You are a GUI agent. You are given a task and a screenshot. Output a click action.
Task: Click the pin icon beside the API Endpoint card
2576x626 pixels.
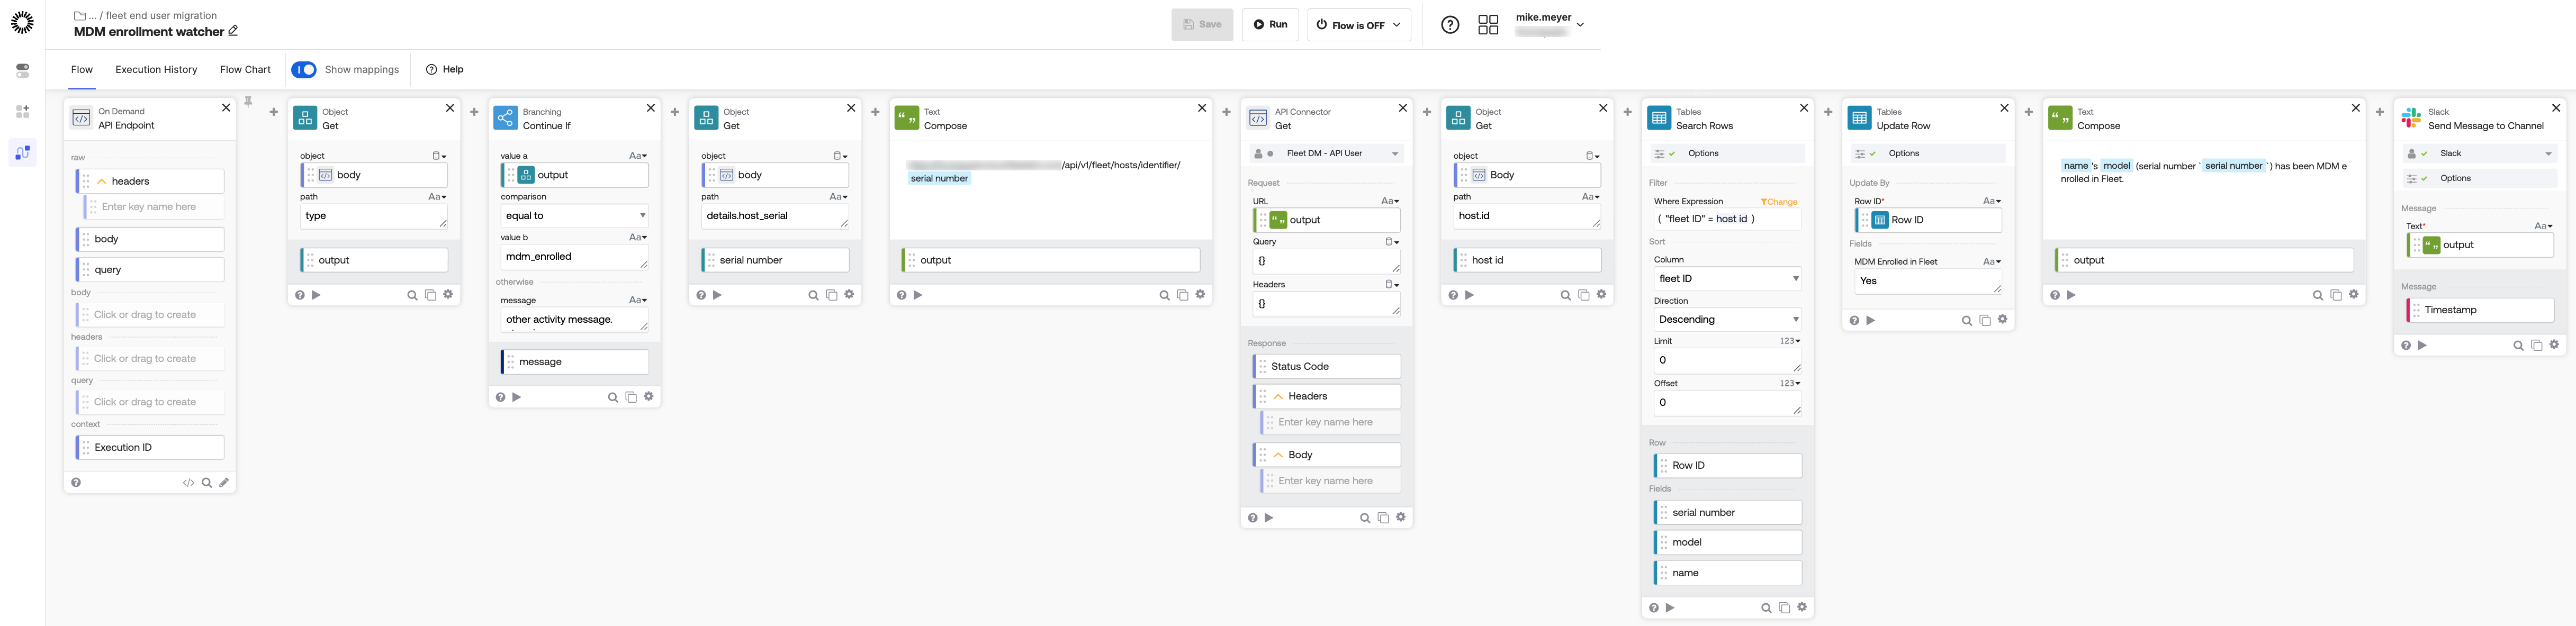point(247,100)
